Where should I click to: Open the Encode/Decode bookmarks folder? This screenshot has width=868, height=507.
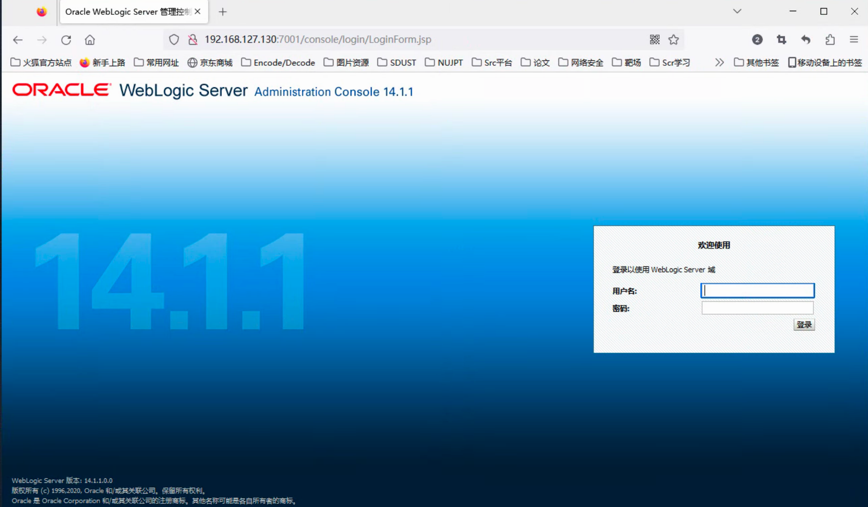(278, 63)
